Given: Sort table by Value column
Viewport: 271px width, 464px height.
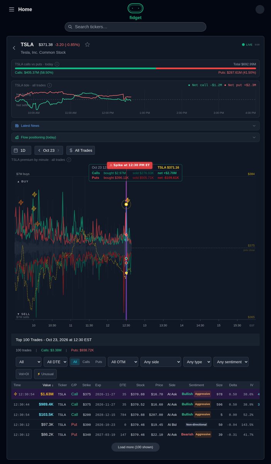Looking at the screenshot, I should coord(48,385).
